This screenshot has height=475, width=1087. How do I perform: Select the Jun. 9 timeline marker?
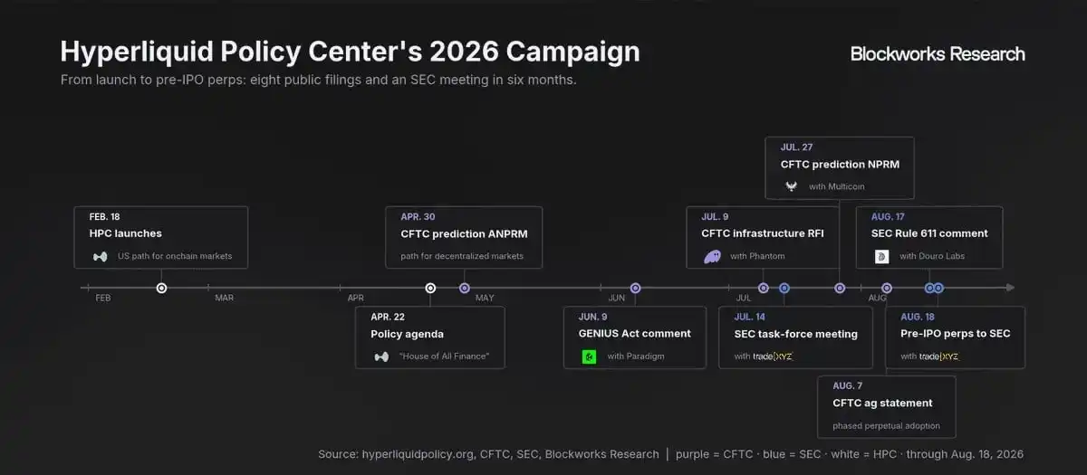click(x=635, y=288)
